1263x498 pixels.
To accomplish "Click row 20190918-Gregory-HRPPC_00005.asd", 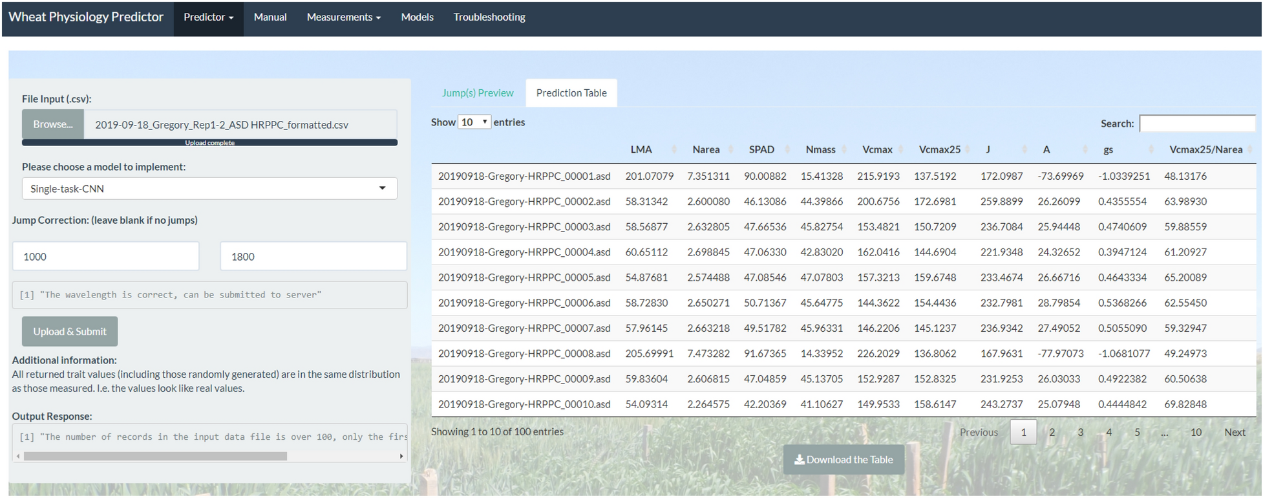I will tap(844, 277).
